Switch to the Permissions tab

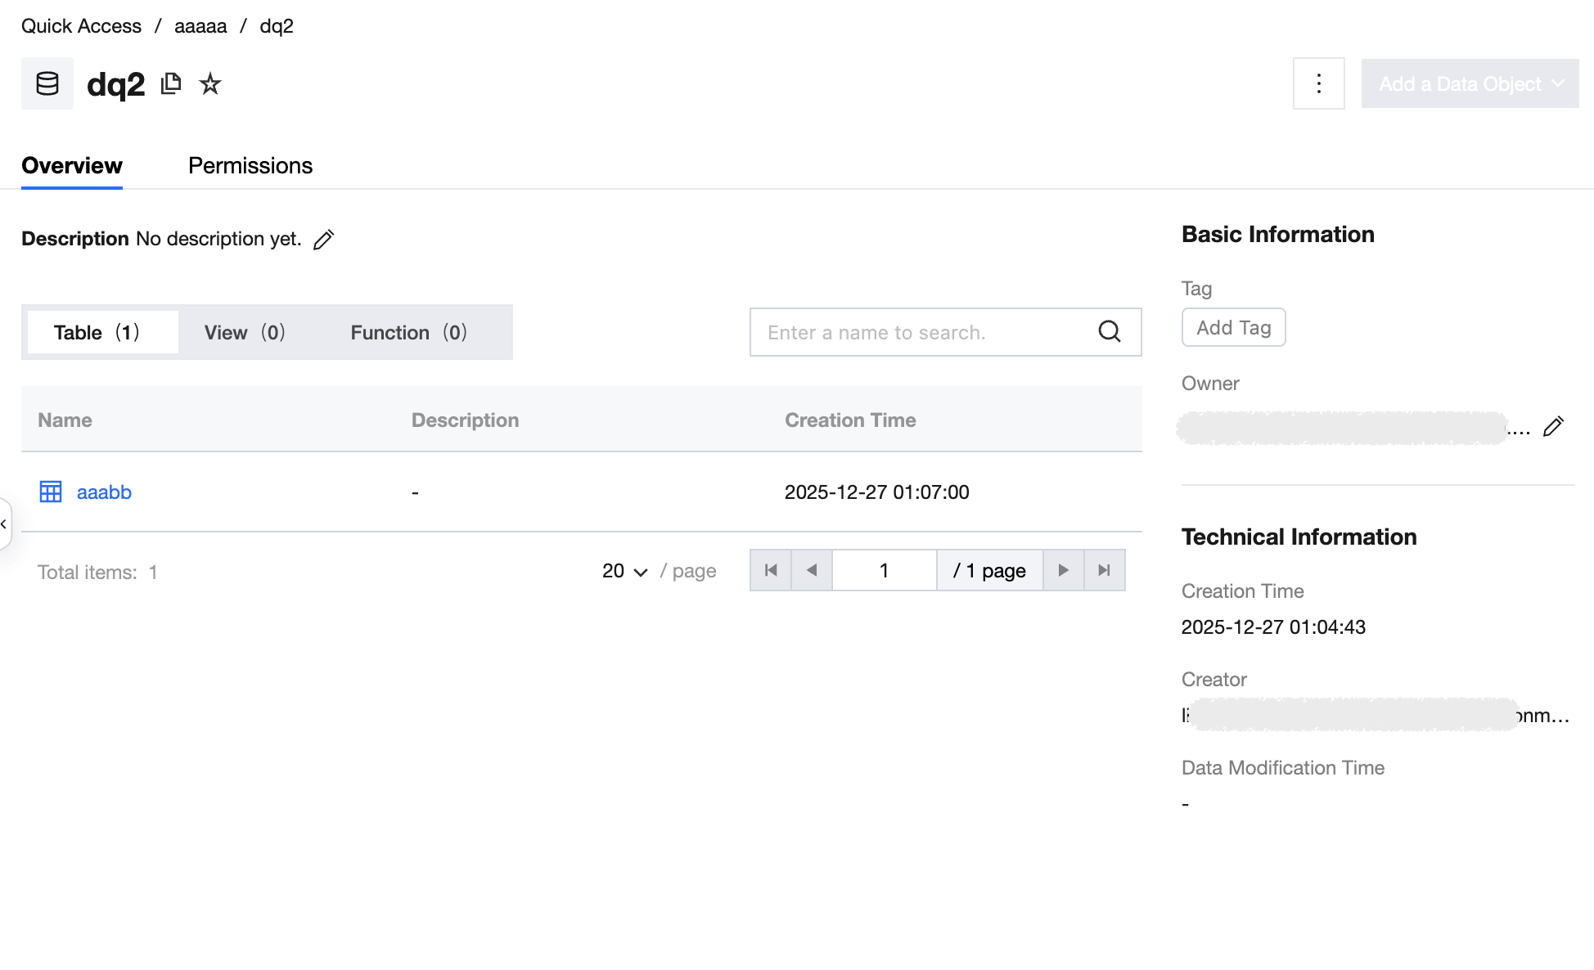[x=250, y=166]
